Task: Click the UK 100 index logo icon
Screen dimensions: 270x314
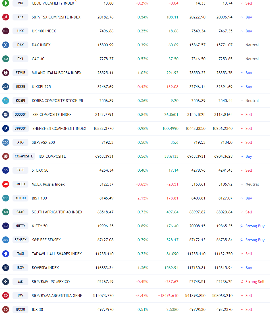Action: click(6, 31)
